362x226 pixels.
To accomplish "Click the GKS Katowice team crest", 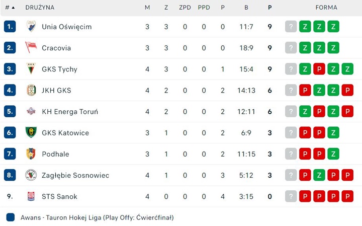I will [x=31, y=132].
